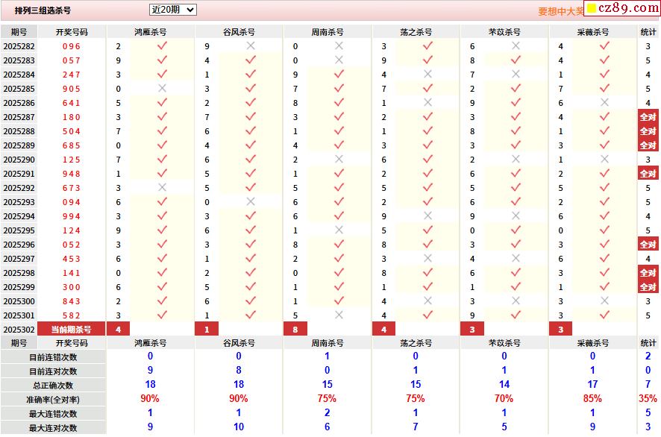Click the 全对 badge in row 2025299
This screenshot has width=661, height=437.
[x=648, y=287]
